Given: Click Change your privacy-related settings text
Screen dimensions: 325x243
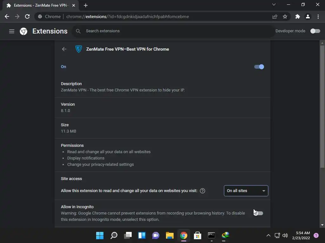Looking at the screenshot, I should [x=101, y=165].
